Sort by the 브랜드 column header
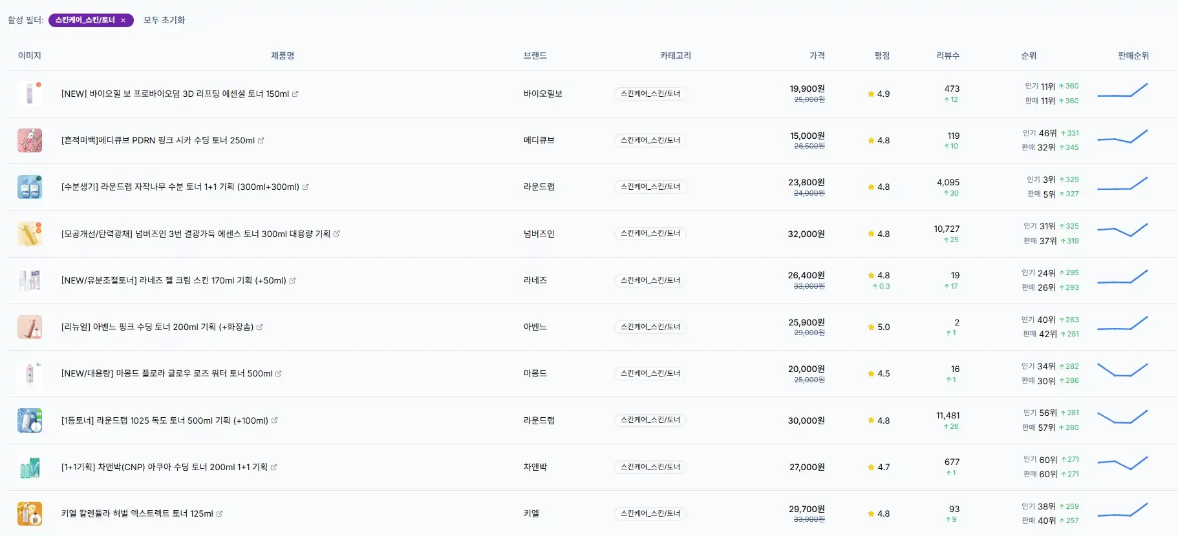The width and height of the screenshot is (1178, 536). [x=535, y=56]
